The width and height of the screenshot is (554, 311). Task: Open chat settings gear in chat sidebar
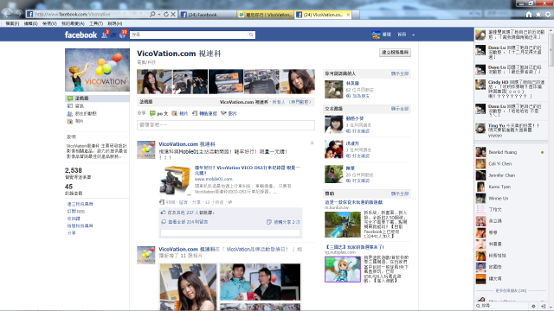[533, 306]
